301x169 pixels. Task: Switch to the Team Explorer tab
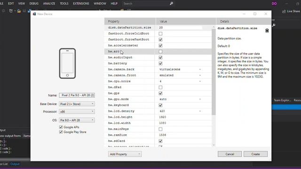click(282, 100)
